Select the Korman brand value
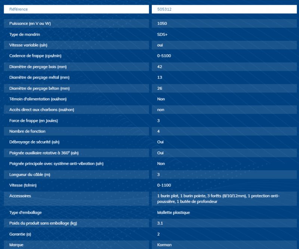The height and width of the screenshot is (249, 299). click(164, 245)
